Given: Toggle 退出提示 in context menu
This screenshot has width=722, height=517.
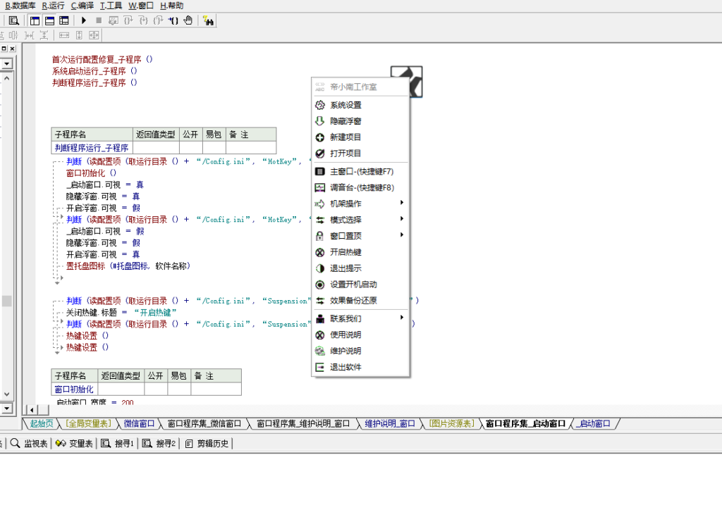Looking at the screenshot, I should click(x=360, y=268).
